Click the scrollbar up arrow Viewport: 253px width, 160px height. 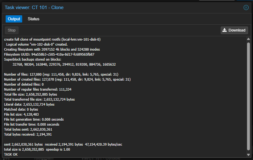click(248, 39)
